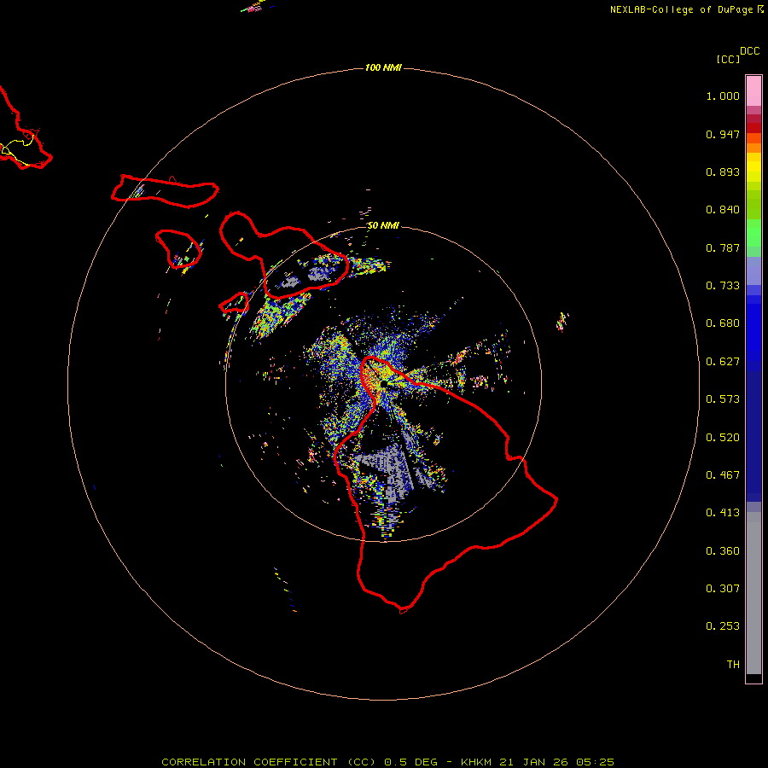Click the 0.893 color scale value
The width and height of the screenshot is (768, 768).
pyautogui.click(x=723, y=172)
